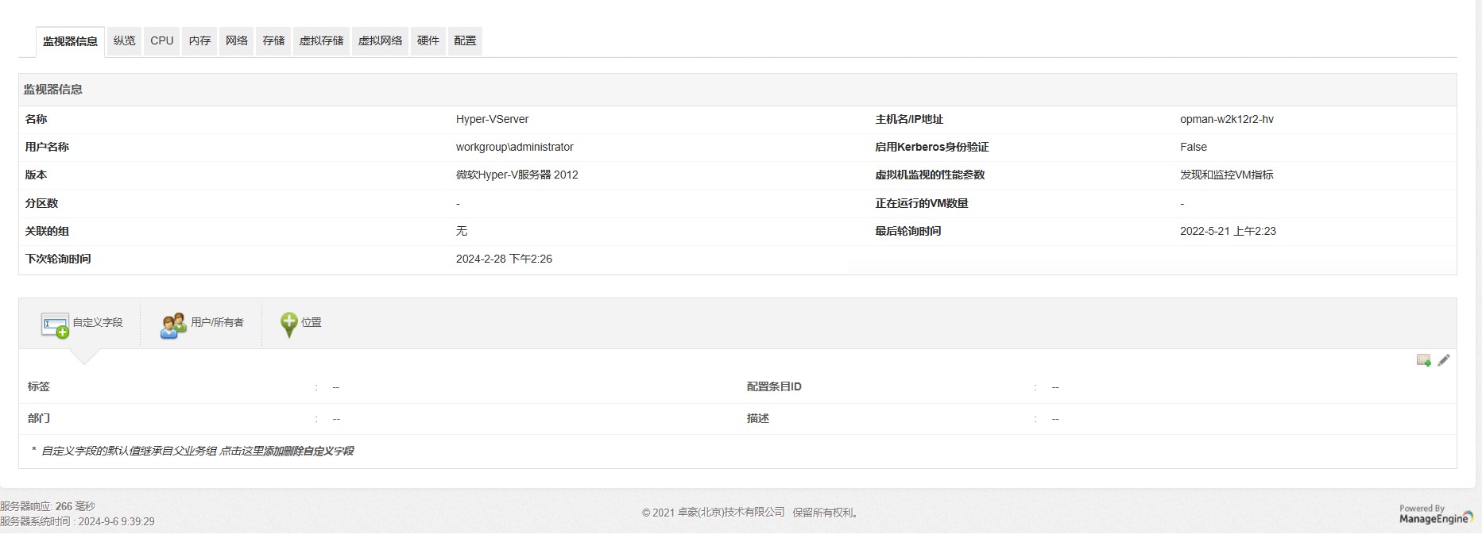The width and height of the screenshot is (1482, 534).
Task: Click the pencil edit icon
Action: click(x=1444, y=360)
